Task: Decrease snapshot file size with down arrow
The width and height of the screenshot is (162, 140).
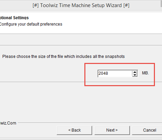Action: point(135,75)
